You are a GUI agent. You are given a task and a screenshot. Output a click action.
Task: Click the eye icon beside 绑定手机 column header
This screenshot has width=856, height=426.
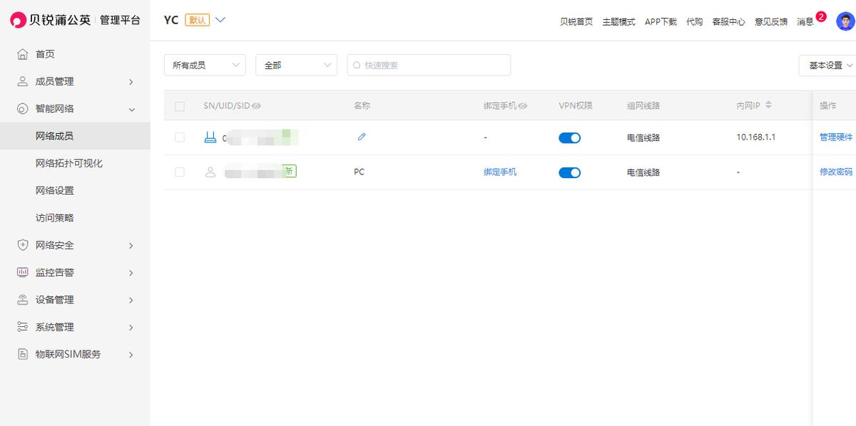tap(522, 105)
